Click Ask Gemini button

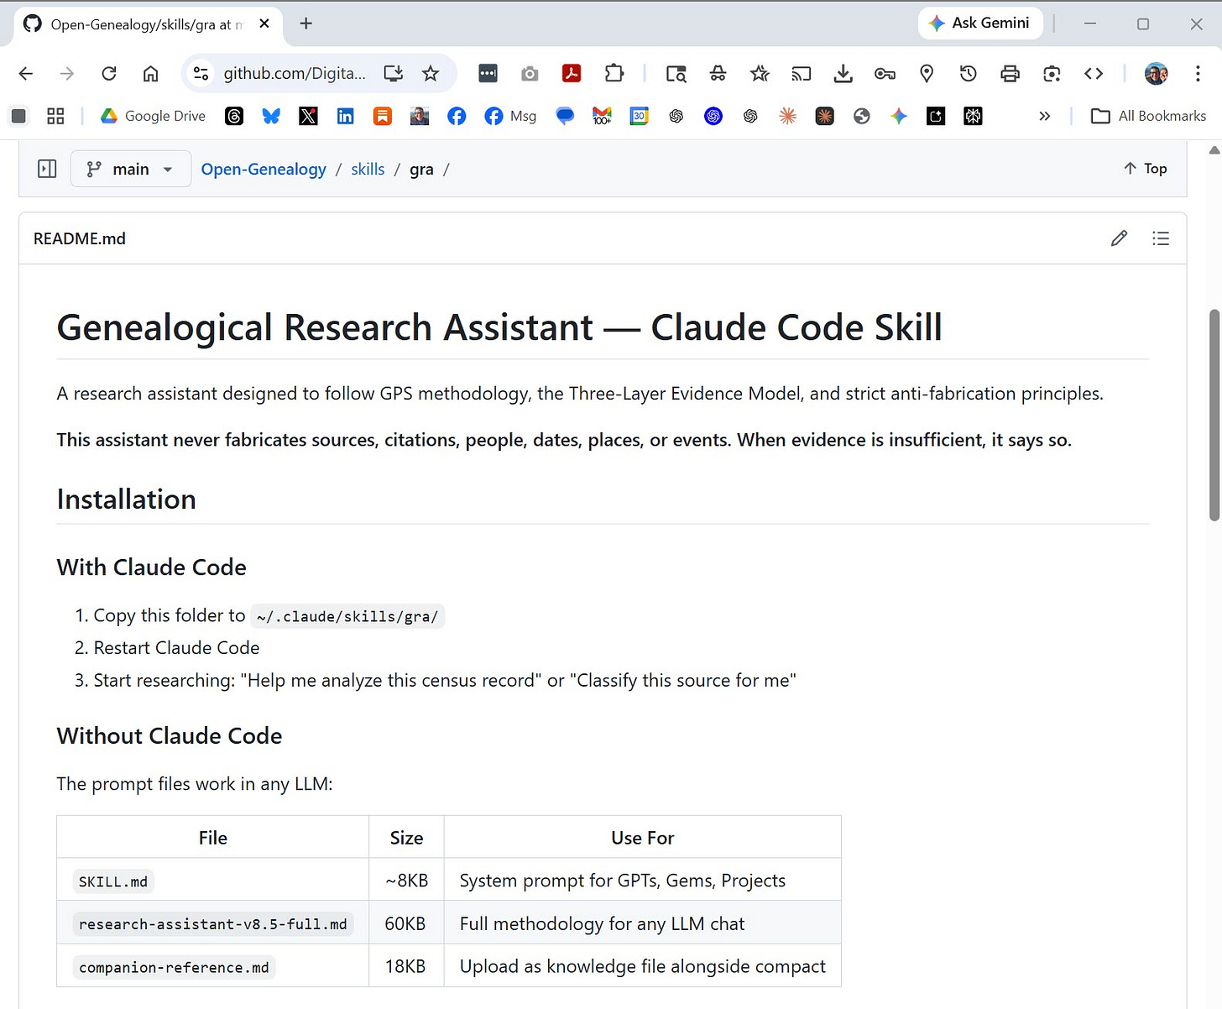[x=980, y=24]
